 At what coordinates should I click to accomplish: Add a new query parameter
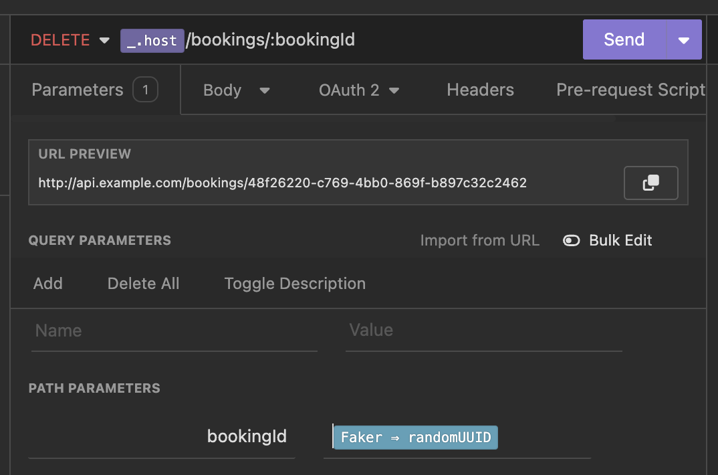[48, 284]
